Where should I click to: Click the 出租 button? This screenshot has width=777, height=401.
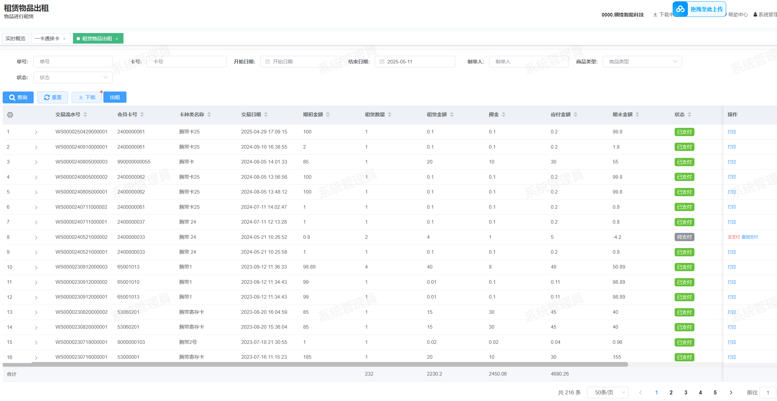click(115, 97)
